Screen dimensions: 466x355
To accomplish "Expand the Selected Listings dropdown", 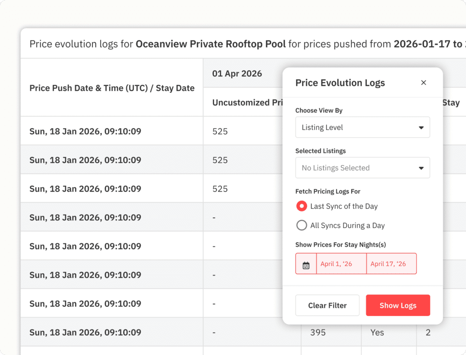I will coord(362,168).
